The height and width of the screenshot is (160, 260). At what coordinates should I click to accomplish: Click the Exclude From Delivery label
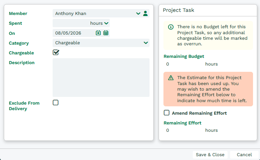(x=24, y=106)
